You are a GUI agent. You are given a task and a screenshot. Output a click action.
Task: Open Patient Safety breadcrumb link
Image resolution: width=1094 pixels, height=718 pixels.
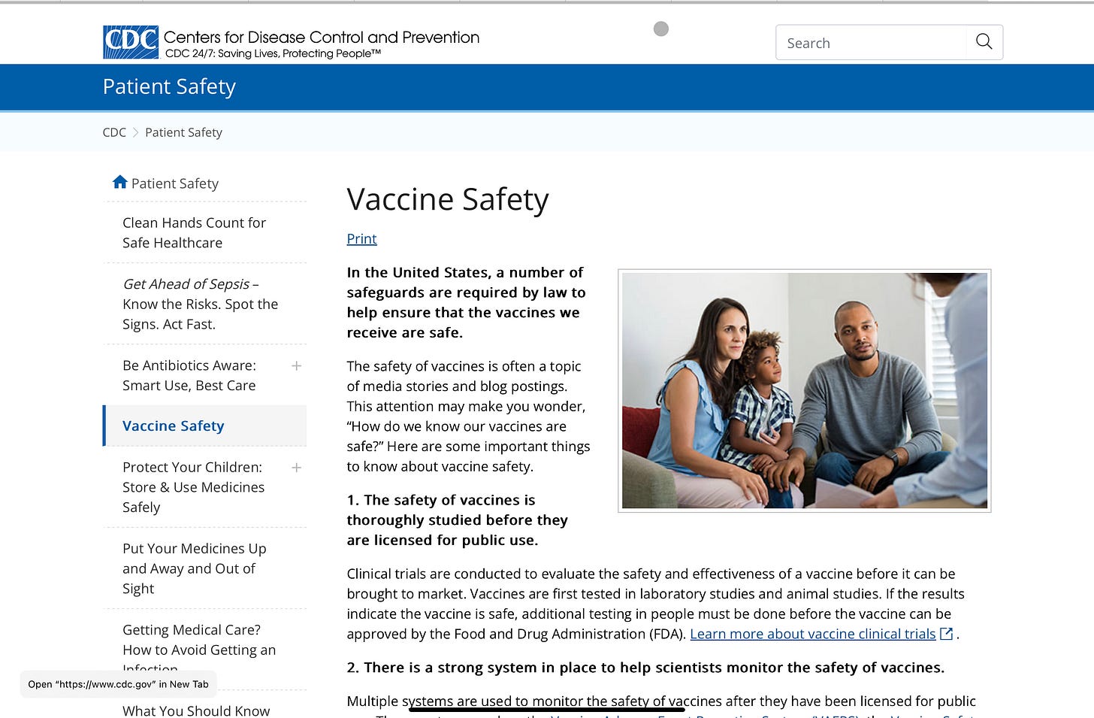183,132
